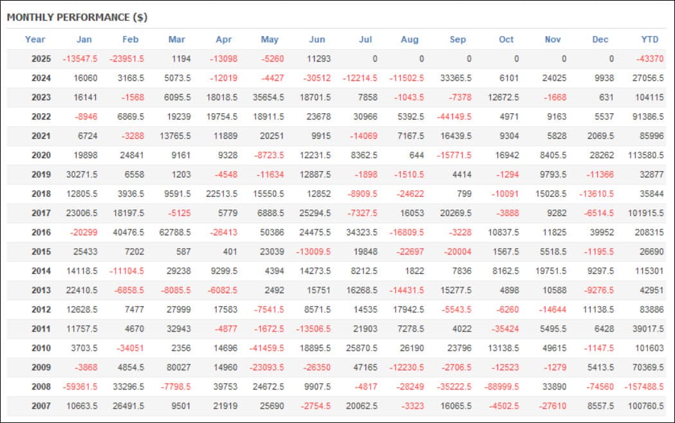Click the Jan column header
Image resolution: width=675 pixels, height=423 pixels.
84,40
